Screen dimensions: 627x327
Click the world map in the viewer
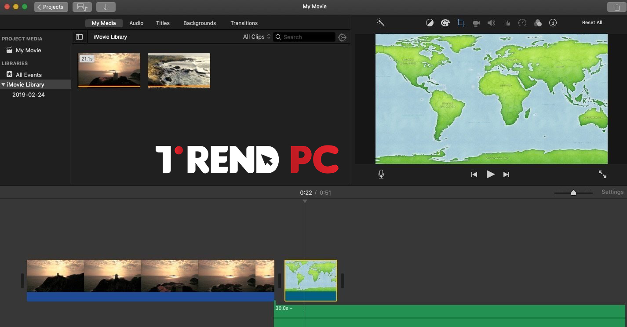[x=492, y=99]
